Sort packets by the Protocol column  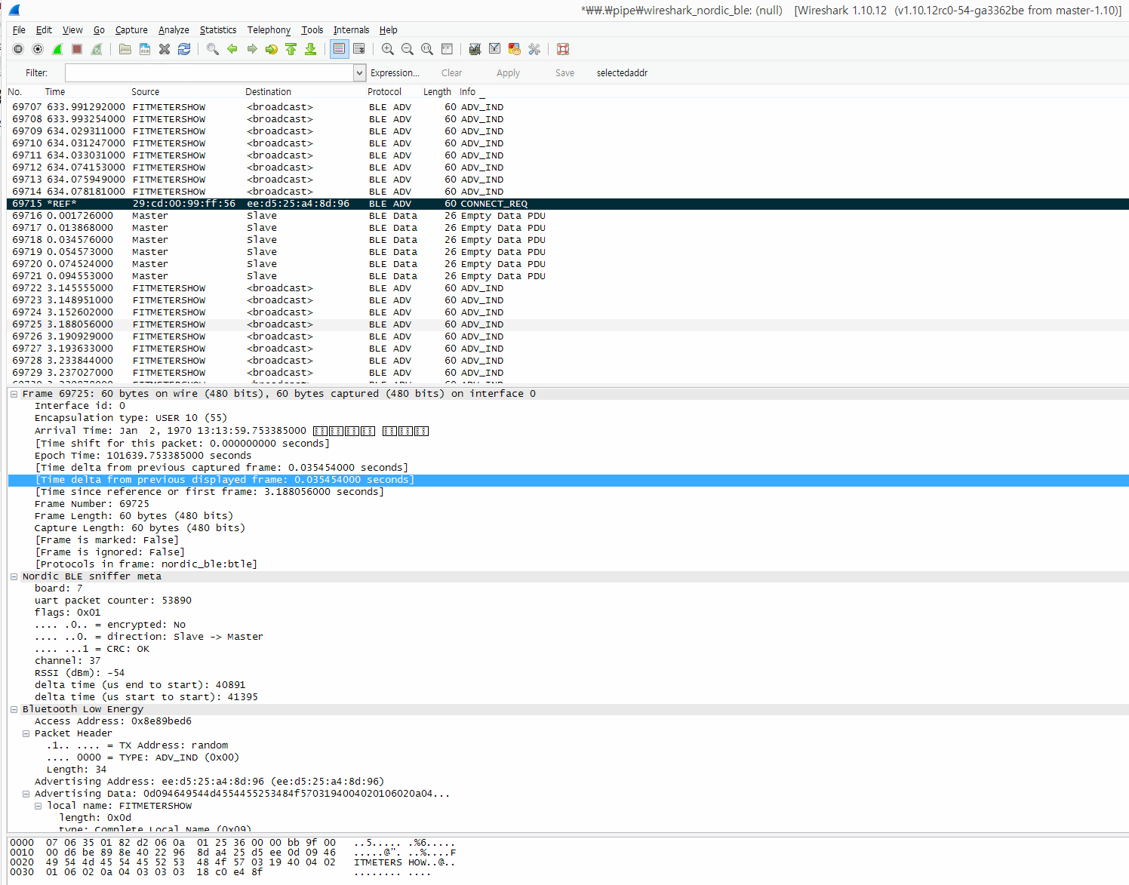[x=384, y=92]
